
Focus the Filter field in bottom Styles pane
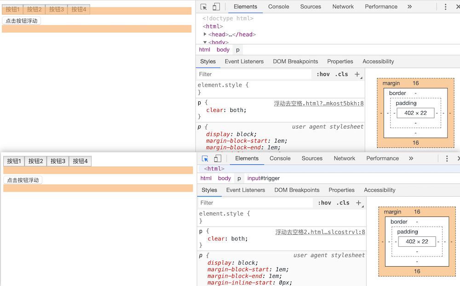click(x=255, y=203)
